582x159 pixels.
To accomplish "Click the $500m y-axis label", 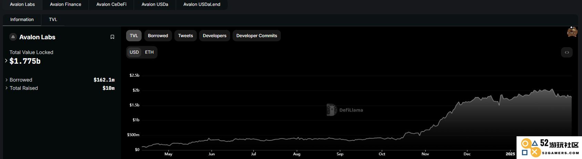I will pyautogui.click(x=133, y=135).
